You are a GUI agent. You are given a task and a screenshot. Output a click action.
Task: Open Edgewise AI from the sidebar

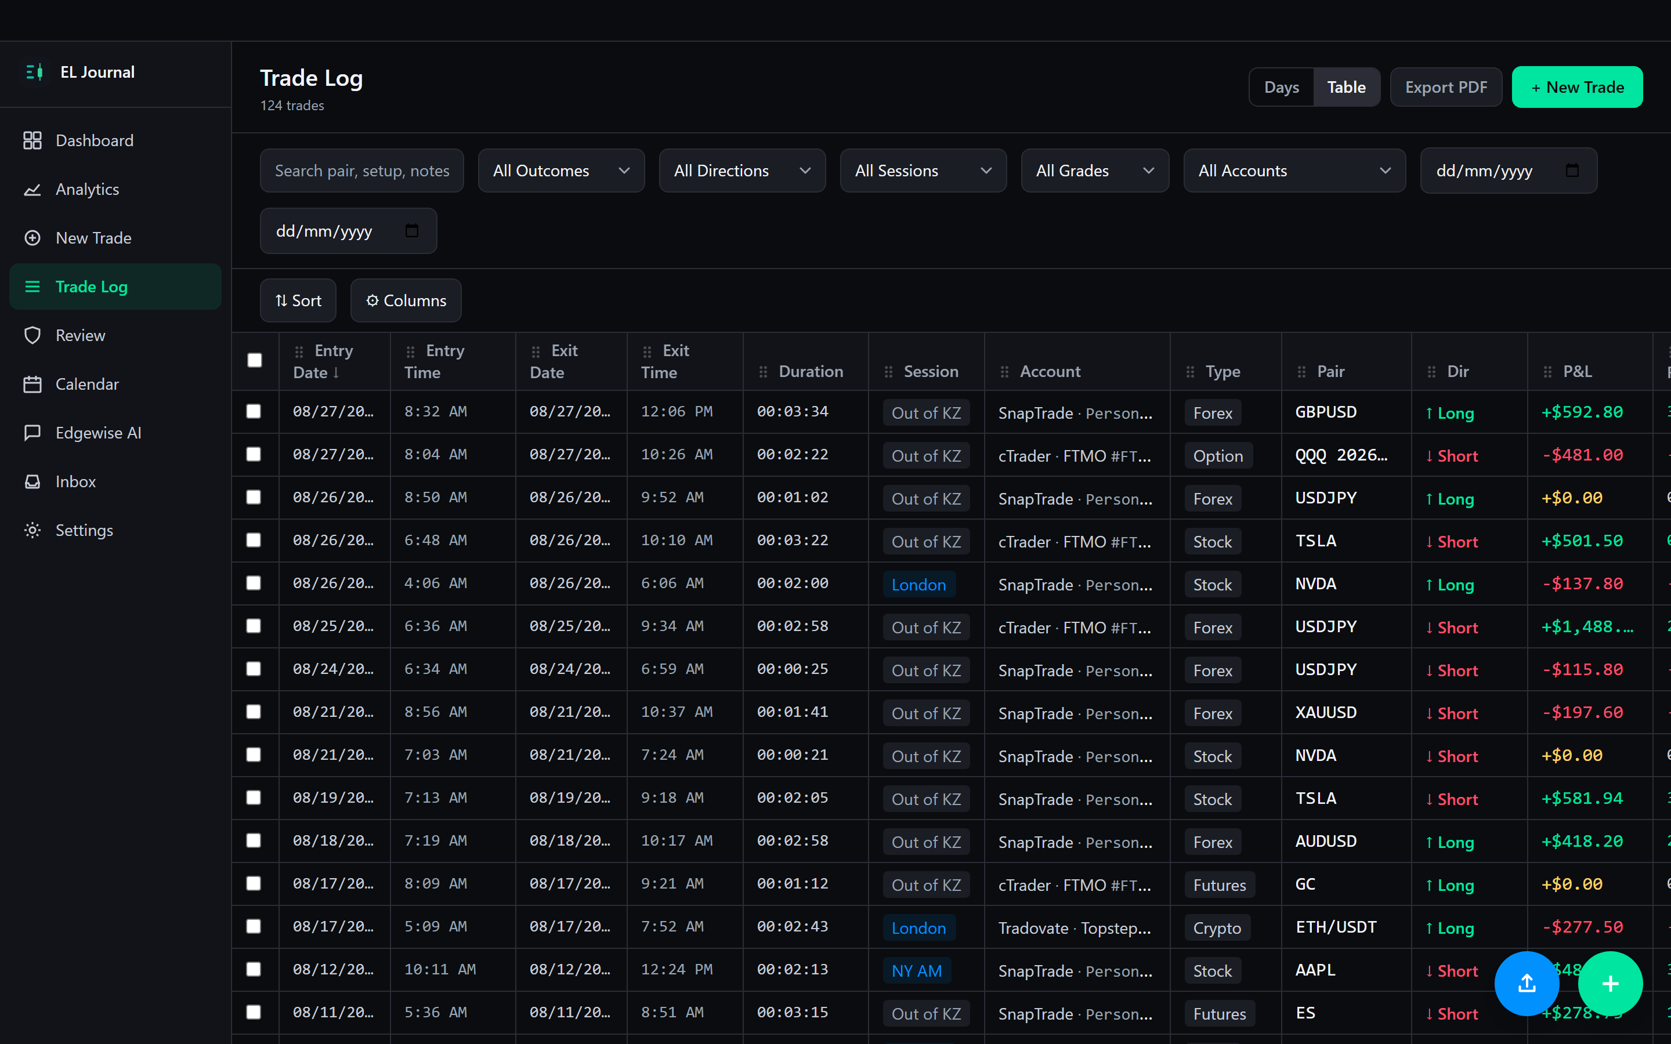pos(115,433)
